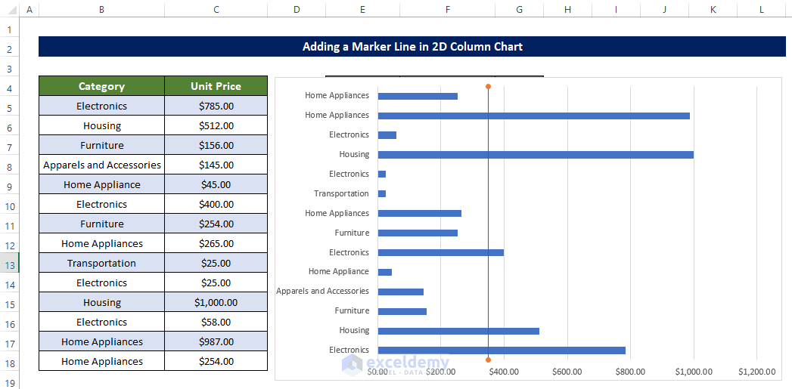Click the column L header
This screenshot has height=389, width=792.
tap(761, 9)
